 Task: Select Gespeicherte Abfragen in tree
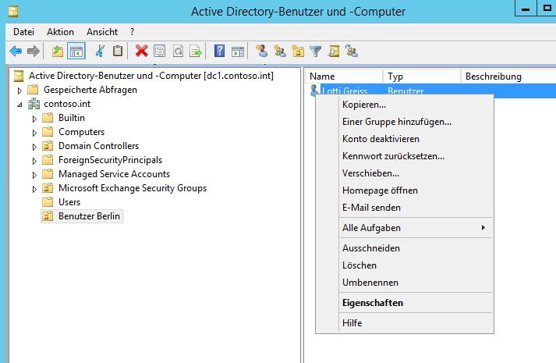(x=90, y=90)
